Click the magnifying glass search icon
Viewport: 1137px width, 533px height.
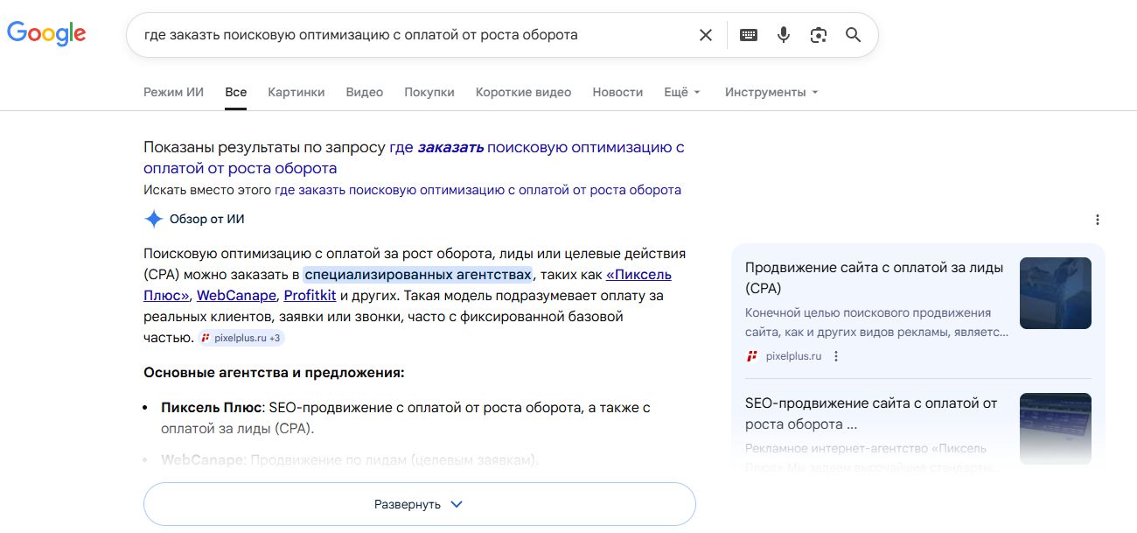pos(853,35)
